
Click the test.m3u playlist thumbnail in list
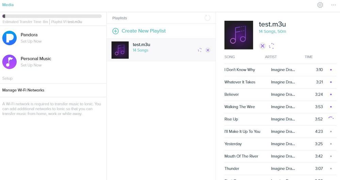(x=120, y=50)
